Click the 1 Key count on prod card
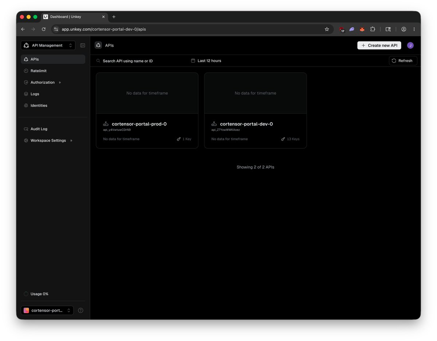The image size is (437, 341). click(x=184, y=139)
